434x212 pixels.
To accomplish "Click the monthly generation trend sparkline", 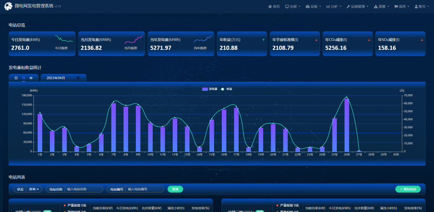I will (133, 39).
